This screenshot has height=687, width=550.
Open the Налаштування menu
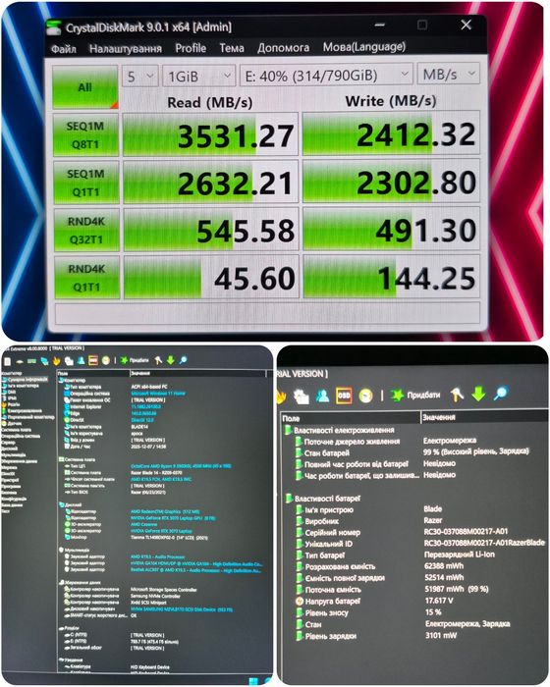(126, 48)
